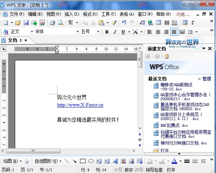Image resolution: width=216 pixels, height=173 pixels.
Task: Open Print Preview from the toolbar
Action: click(x=60, y=23)
